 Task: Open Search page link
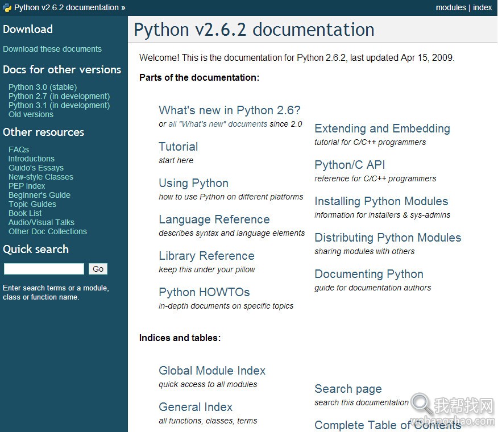(x=348, y=389)
